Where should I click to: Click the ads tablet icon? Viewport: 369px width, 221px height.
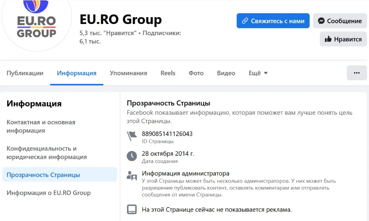[x=132, y=209]
